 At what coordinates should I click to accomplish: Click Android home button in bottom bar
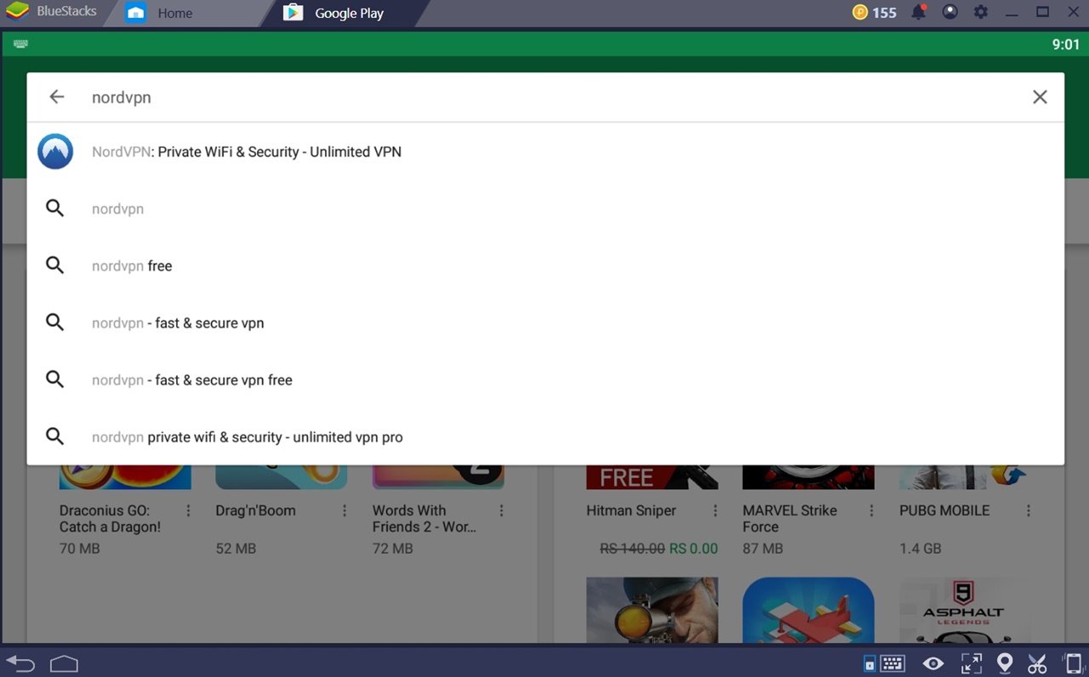pos(64,663)
